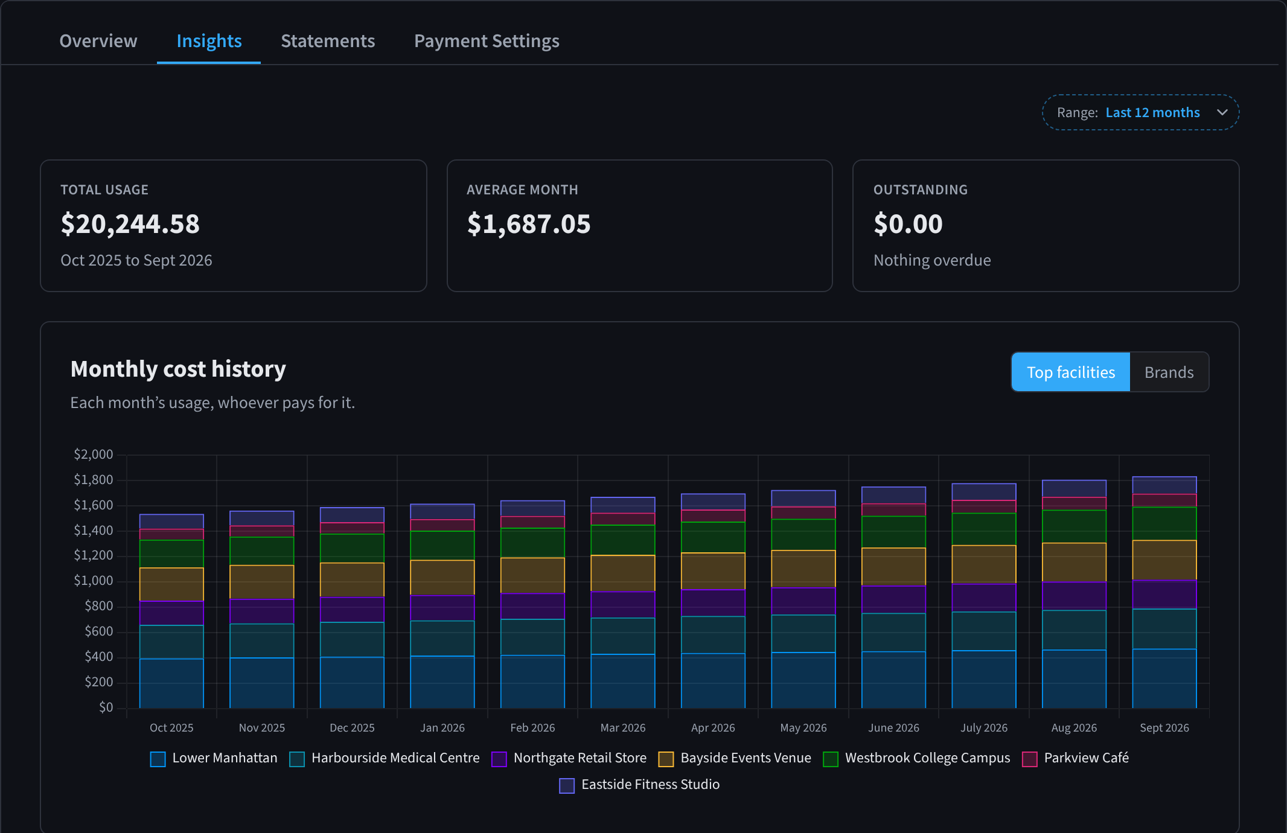Image resolution: width=1287 pixels, height=833 pixels.
Task: Click the Westbrook College Campus legend label
Action: [x=927, y=758]
